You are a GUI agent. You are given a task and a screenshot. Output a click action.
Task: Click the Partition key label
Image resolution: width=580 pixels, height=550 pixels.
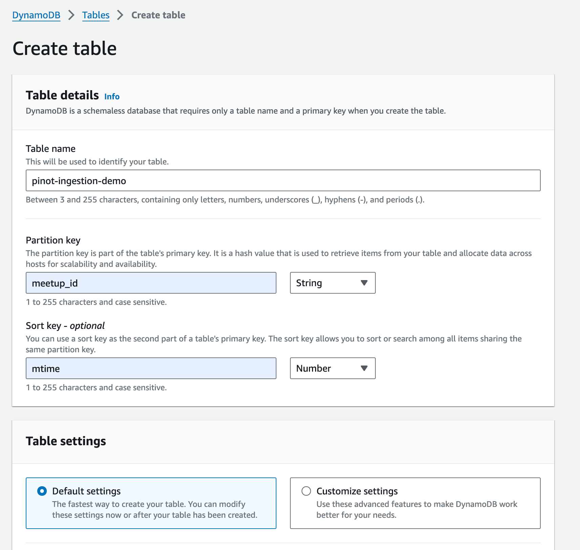53,240
